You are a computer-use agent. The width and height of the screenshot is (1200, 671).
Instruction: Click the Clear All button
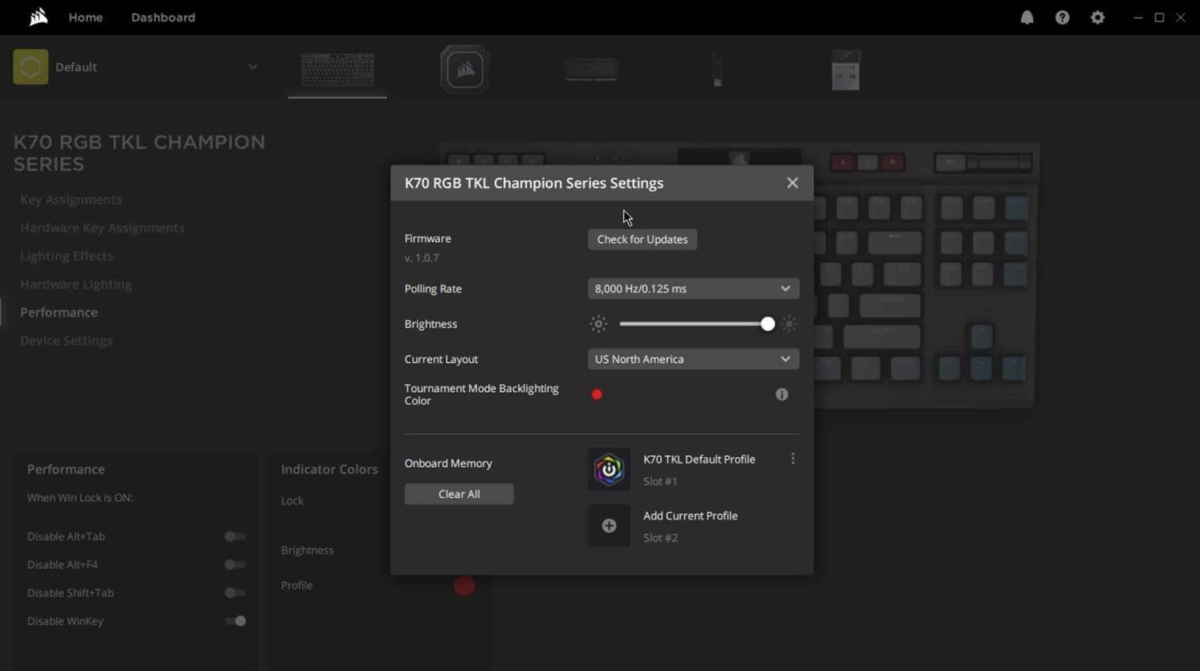(x=459, y=494)
